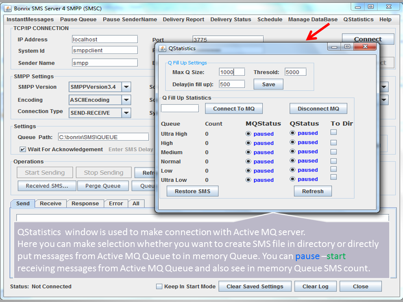Click the Thresold input field
The height and width of the screenshot is (302, 403).
[296, 72]
